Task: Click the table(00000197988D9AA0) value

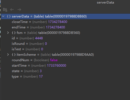Action: point(73,55)
